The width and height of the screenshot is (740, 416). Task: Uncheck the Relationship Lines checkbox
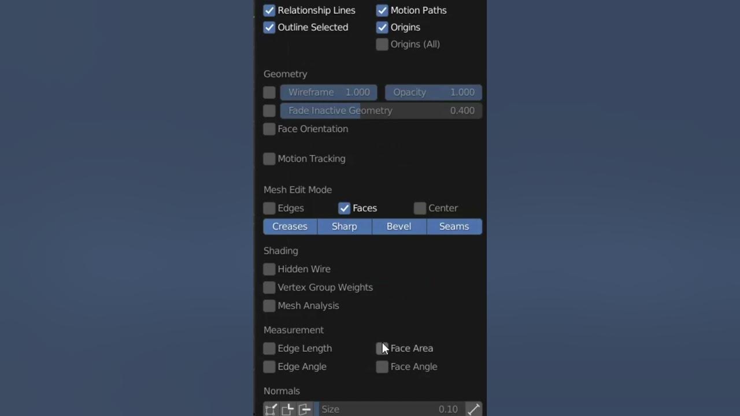pyautogui.click(x=269, y=10)
